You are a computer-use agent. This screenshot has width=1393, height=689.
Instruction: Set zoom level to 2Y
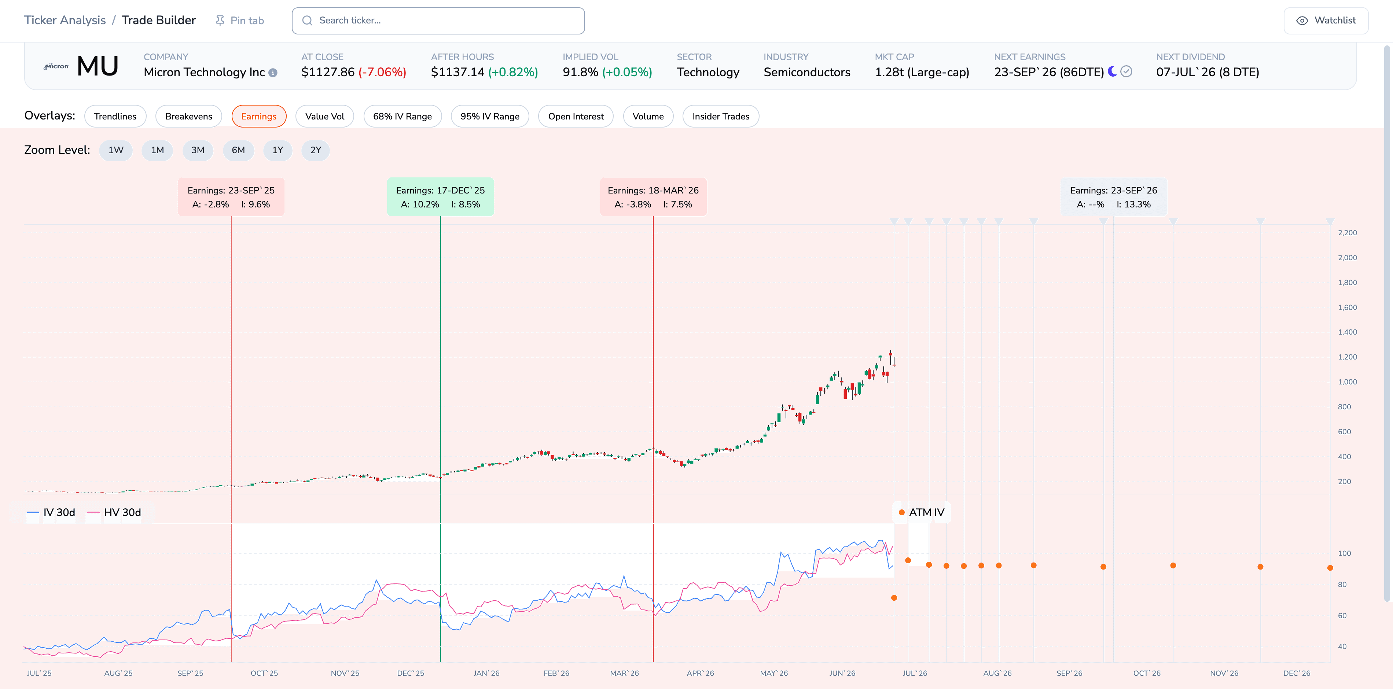point(316,150)
